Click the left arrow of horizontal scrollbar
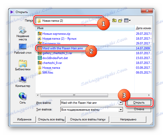 pos(38,95)
